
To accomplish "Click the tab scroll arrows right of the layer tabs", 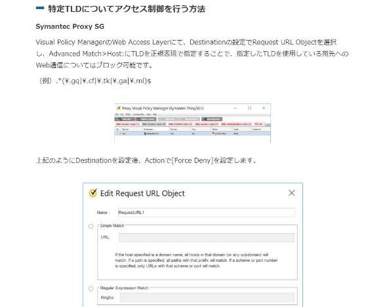I will [268, 124].
